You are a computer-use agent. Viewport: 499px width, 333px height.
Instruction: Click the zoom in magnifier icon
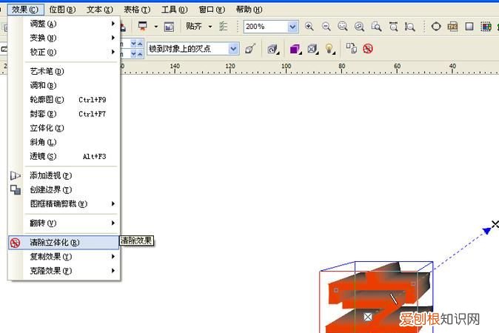[309, 27]
